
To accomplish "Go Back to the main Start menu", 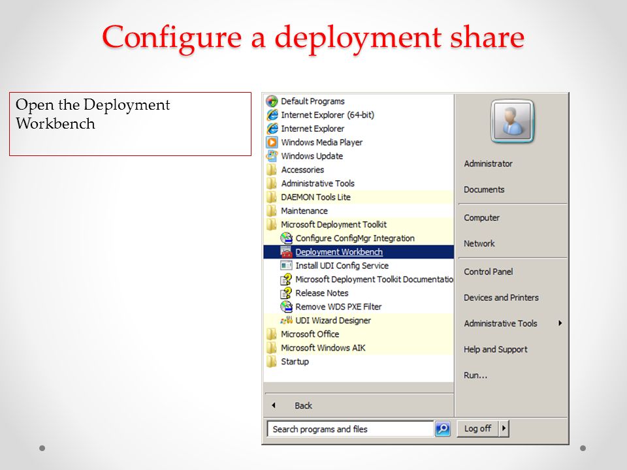I will [303, 405].
